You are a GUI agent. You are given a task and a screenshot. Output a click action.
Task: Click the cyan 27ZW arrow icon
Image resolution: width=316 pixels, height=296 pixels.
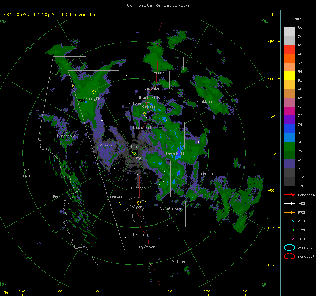tap(289, 221)
